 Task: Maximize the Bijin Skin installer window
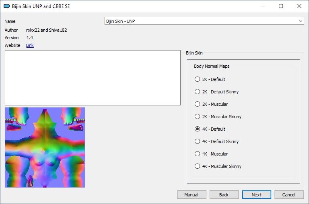pyautogui.click(x=281, y=6)
